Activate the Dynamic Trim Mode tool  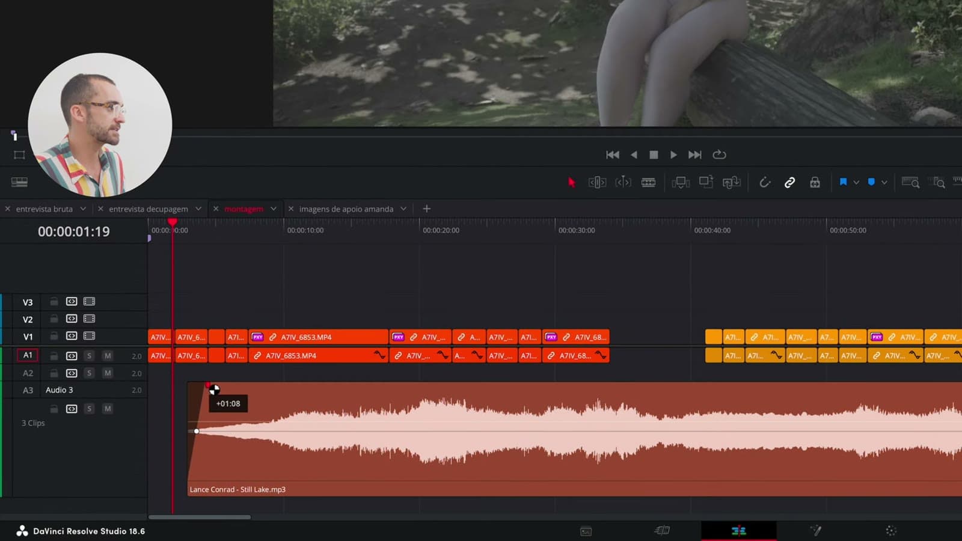pyautogui.click(x=623, y=182)
